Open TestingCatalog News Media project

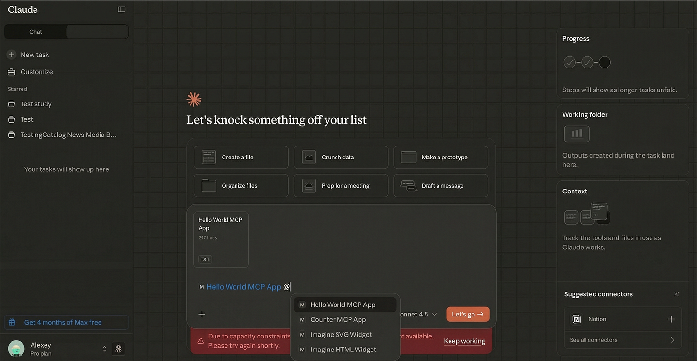click(68, 135)
